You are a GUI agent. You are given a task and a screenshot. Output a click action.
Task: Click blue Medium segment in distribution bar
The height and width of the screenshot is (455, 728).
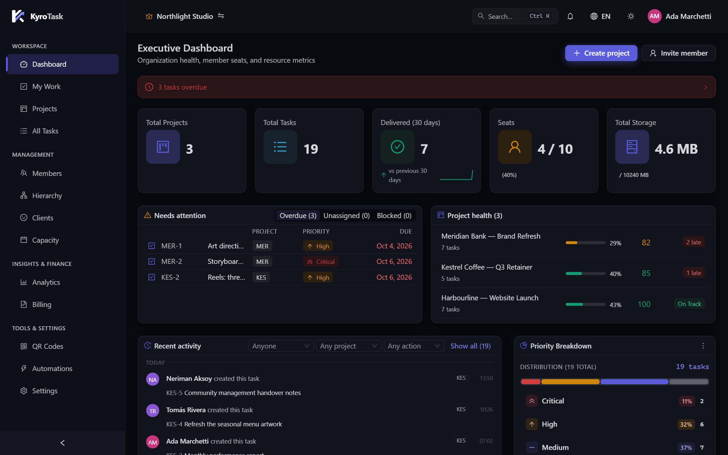pos(634,382)
